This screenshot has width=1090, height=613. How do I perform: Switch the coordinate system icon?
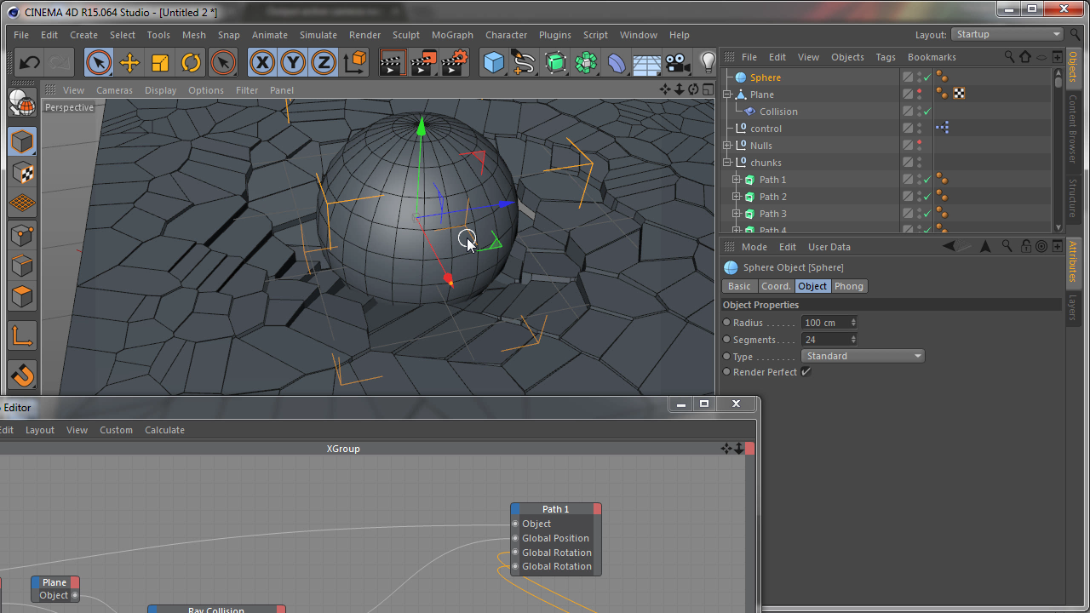[x=355, y=62]
